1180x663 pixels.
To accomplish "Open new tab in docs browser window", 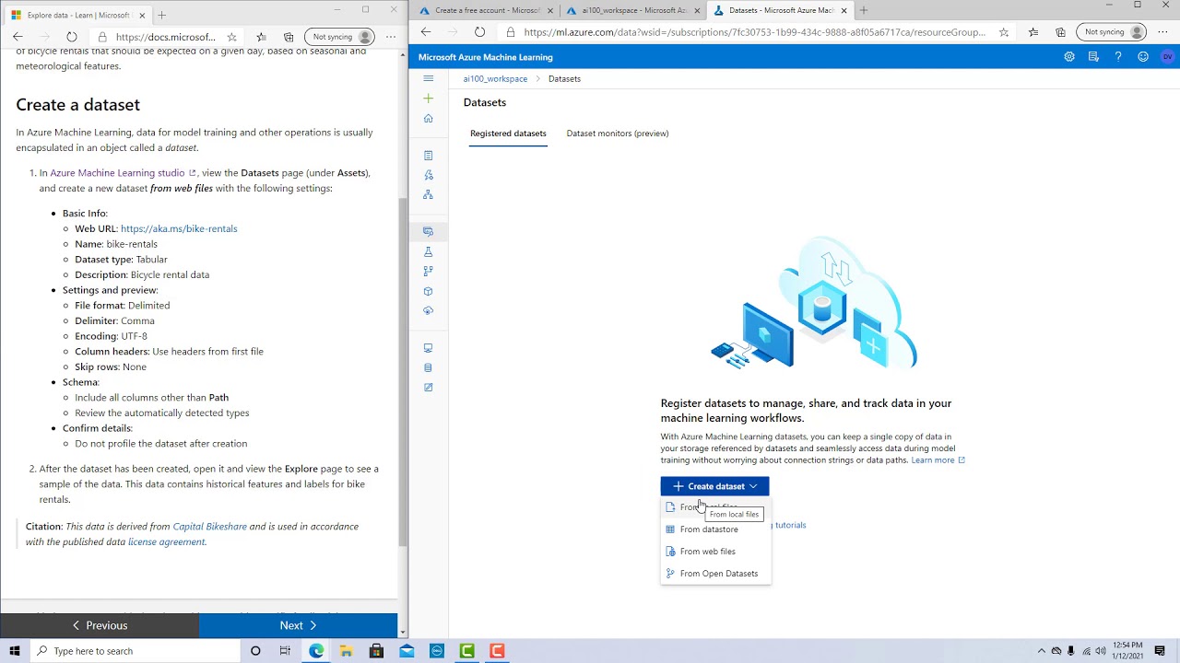I will point(161,15).
